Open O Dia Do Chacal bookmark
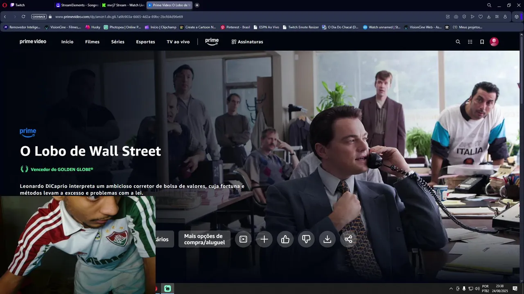Screen dimensions: 524x294 click(340, 27)
